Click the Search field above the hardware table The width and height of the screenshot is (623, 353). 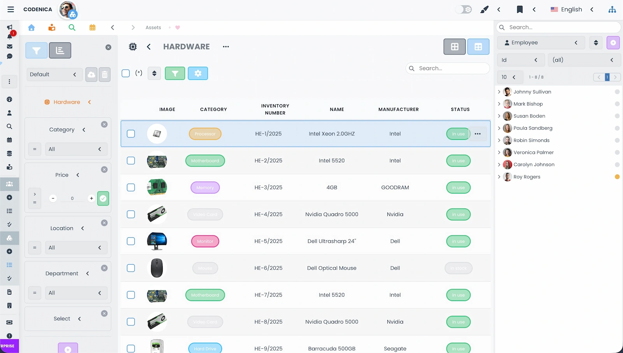447,68
